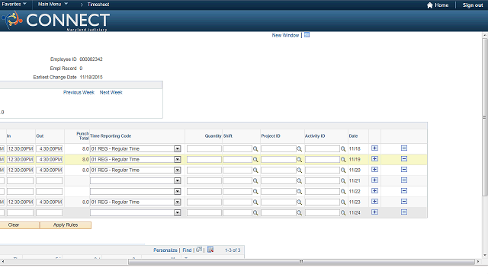The width and height of the screenshot is (488, 274).
Task: Add a row for date 11/20
Action: point(374,169)
